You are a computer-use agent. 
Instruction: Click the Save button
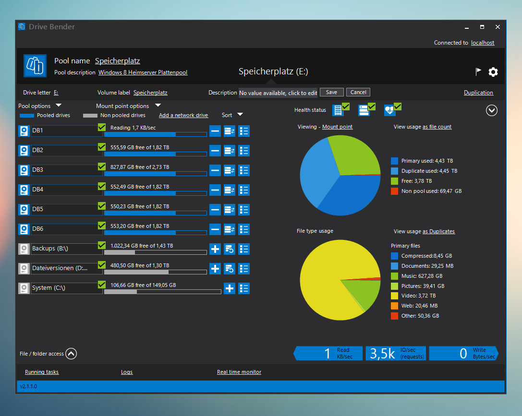point(331,92)
